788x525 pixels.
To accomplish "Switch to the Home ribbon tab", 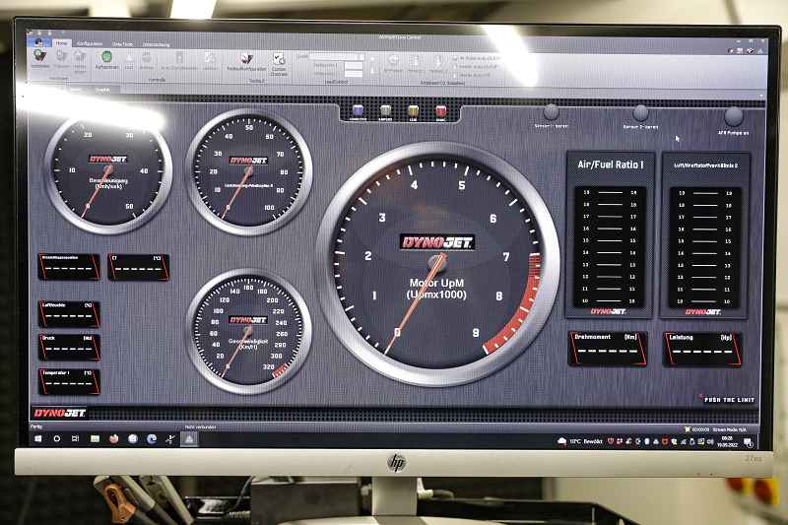I will point(61,43).
